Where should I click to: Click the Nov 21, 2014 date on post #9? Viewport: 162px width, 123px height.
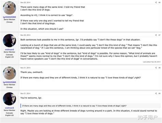point(25,93)
